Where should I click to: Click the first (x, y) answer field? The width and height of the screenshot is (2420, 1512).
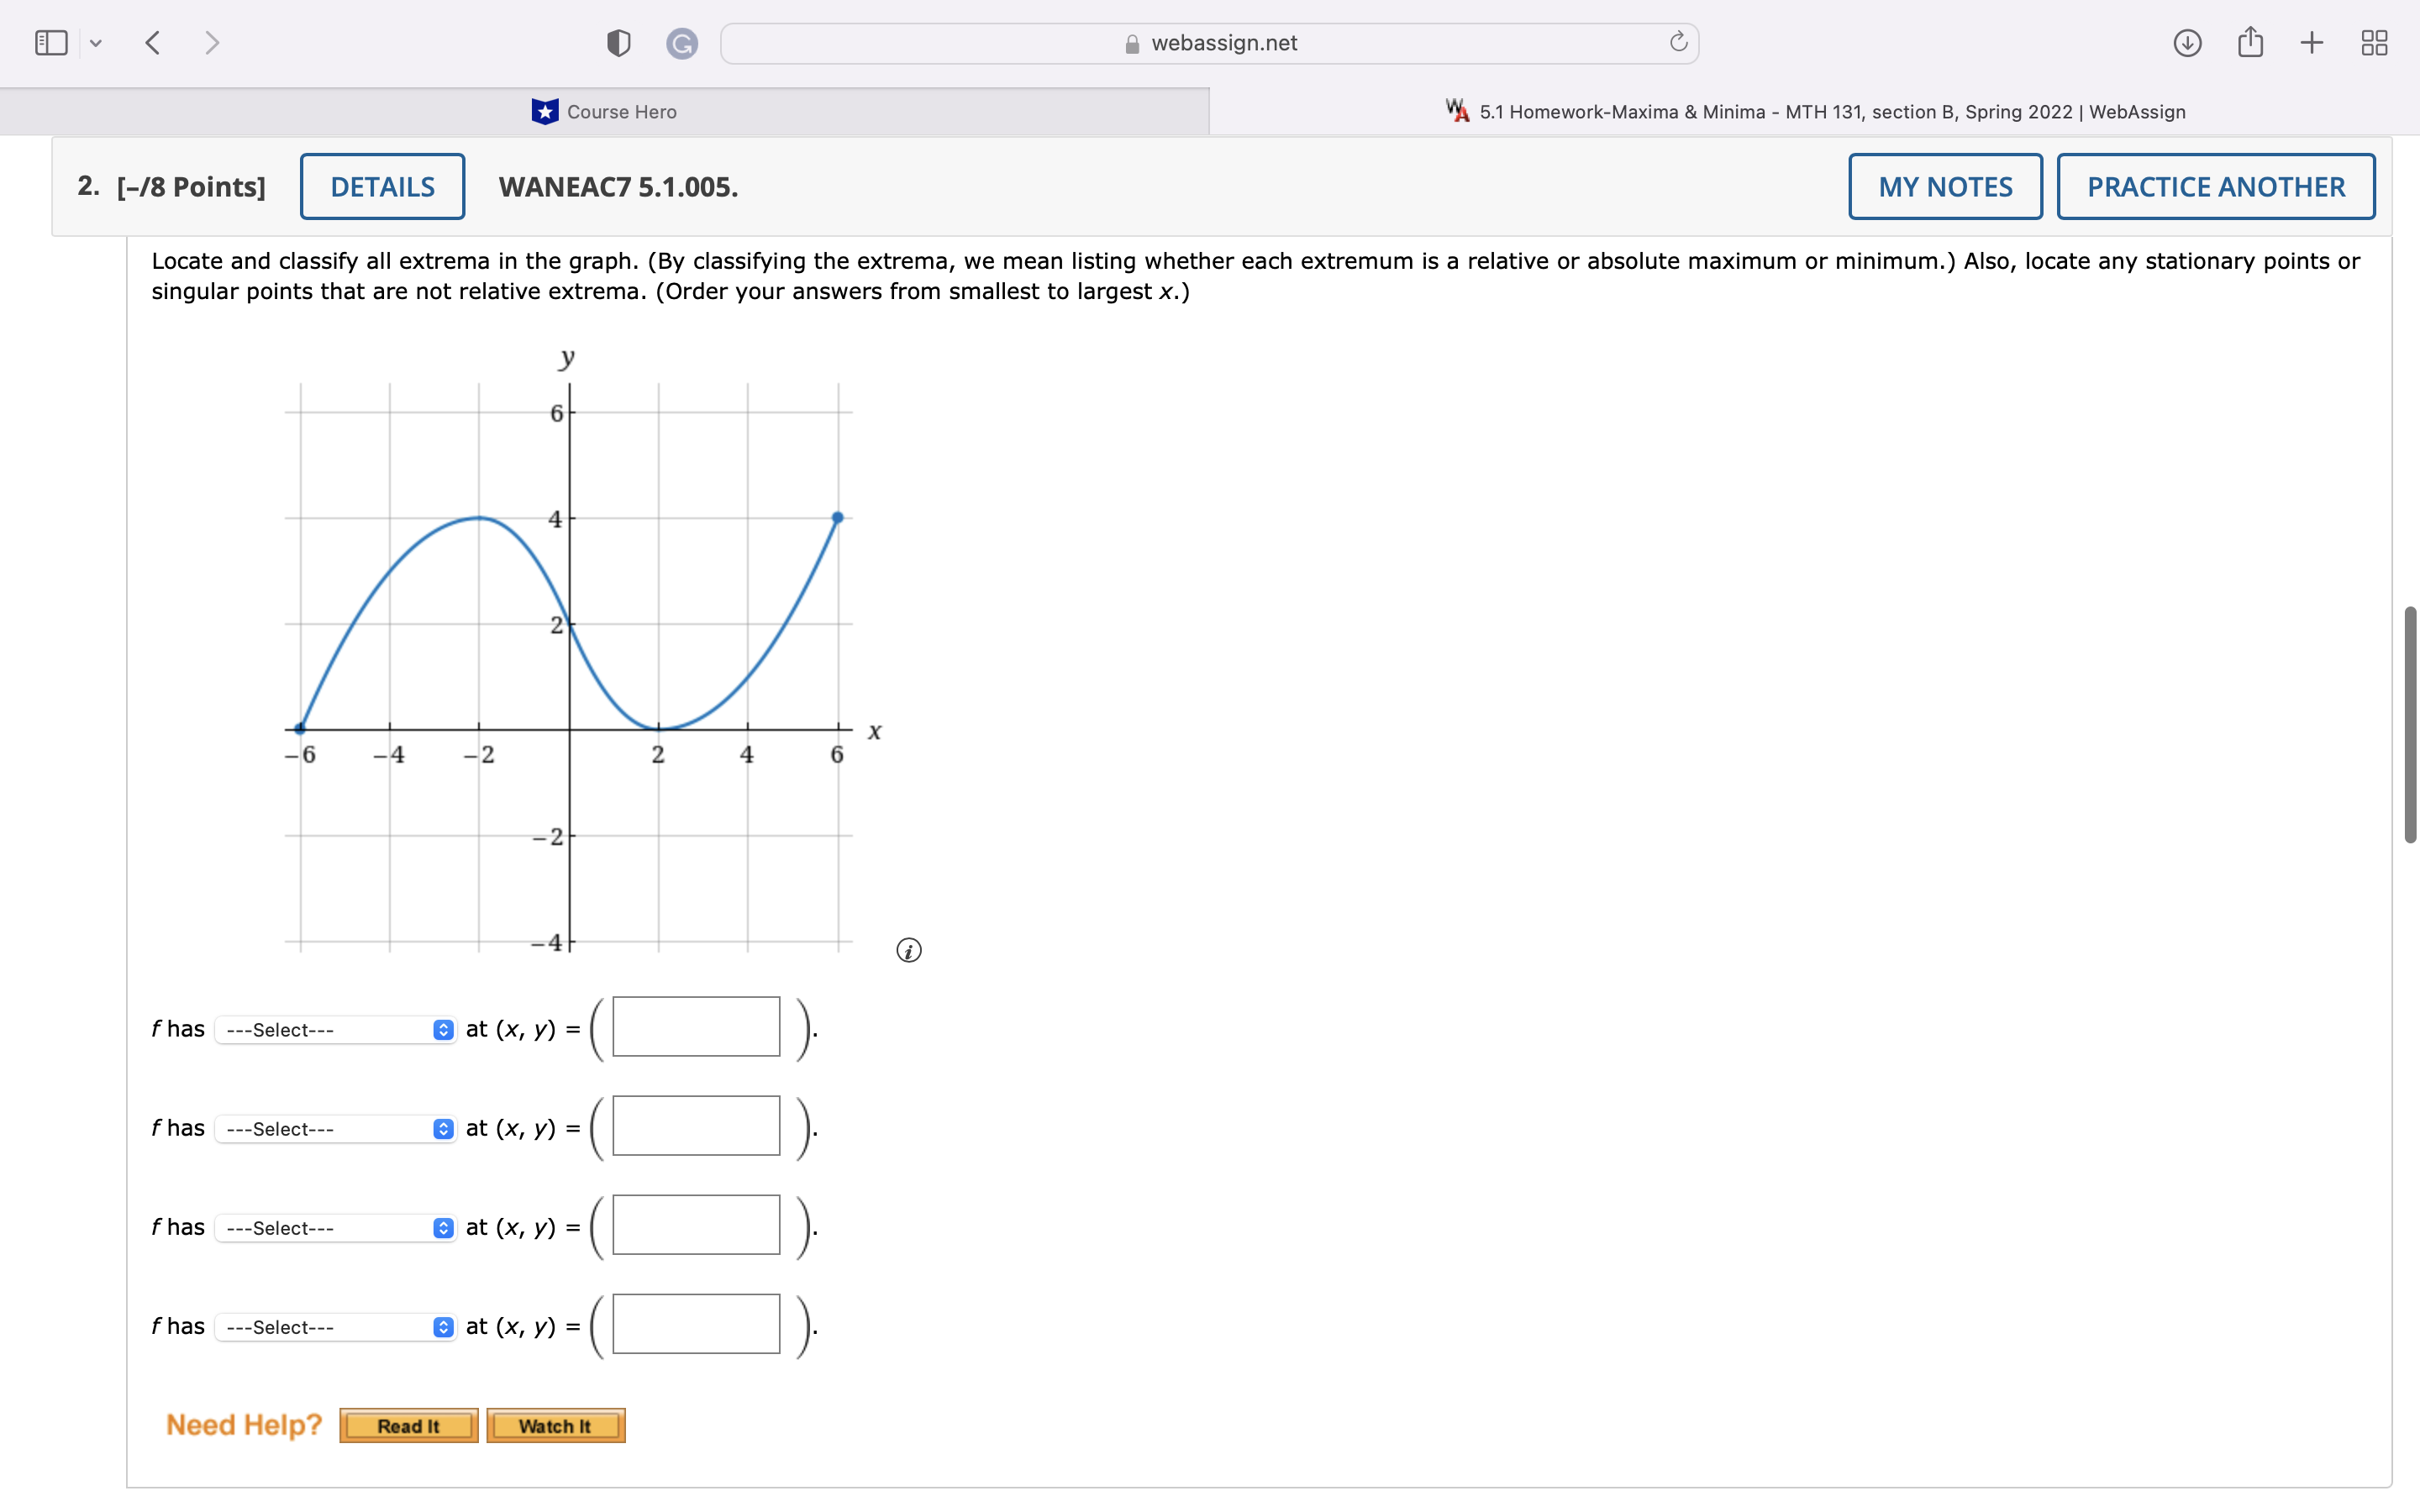coord(694,1026)
